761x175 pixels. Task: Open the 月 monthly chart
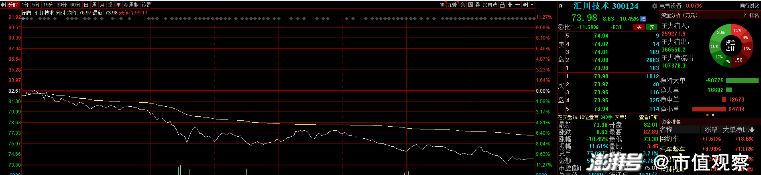[102, 5]
